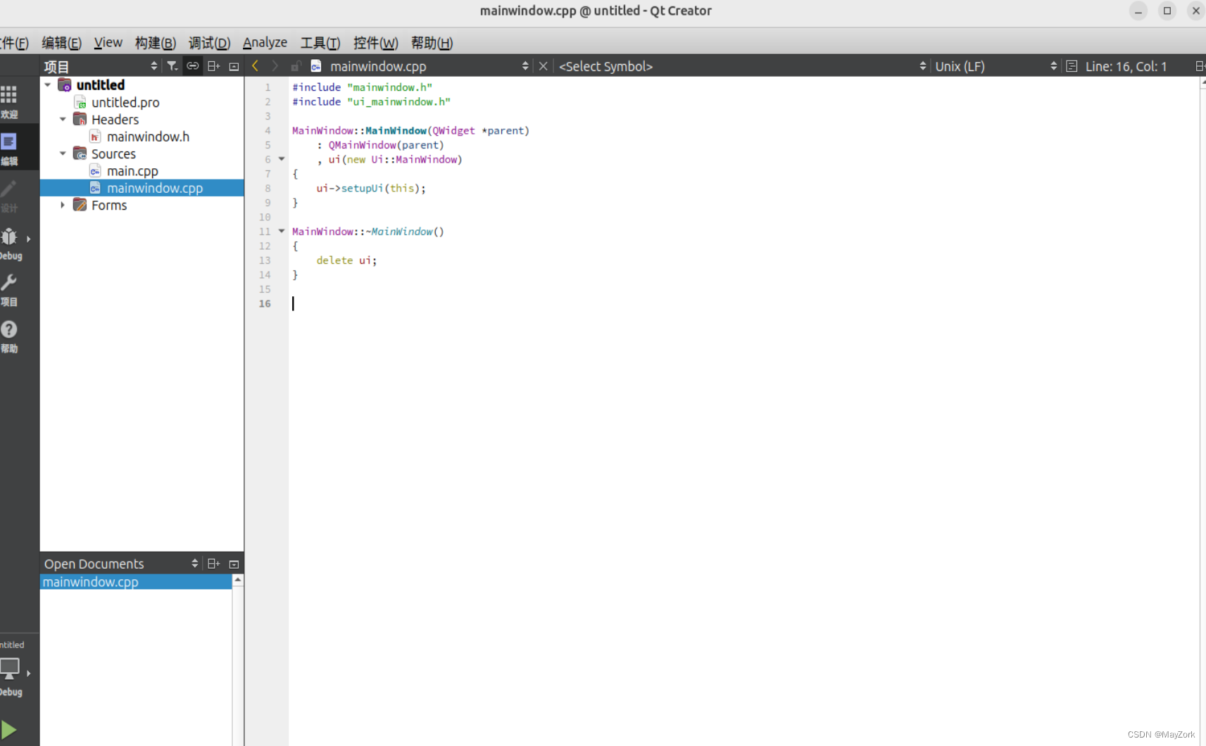Click the ui_mainwindow.h include line
Viewport: 1206px width, 746px height.
(371, 101)
